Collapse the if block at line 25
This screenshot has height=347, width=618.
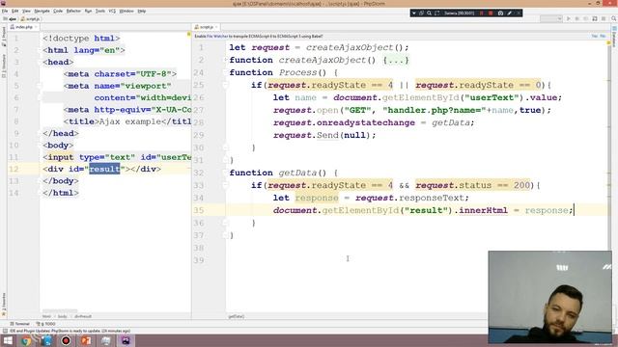pyautogui.click(x=225, y=85)
